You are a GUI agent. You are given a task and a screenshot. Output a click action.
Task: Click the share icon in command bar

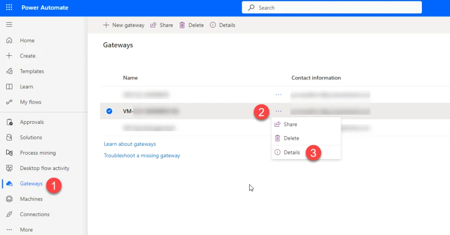point(153,25)
